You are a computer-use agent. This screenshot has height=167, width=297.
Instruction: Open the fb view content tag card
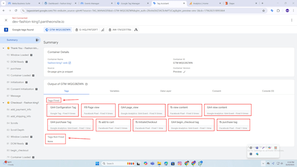pos(185,110)
